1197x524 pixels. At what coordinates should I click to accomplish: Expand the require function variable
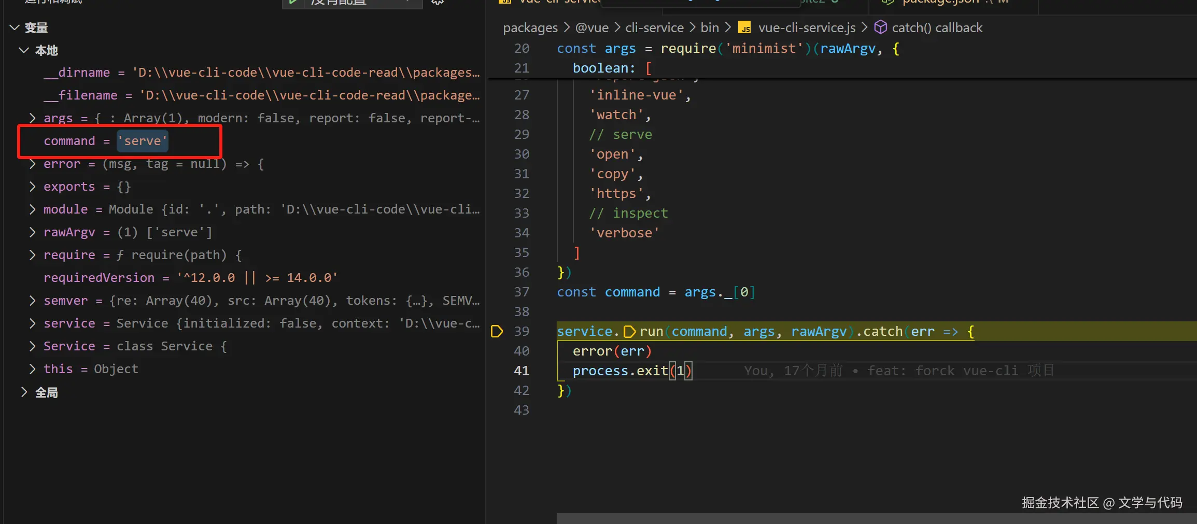point(33,255)
